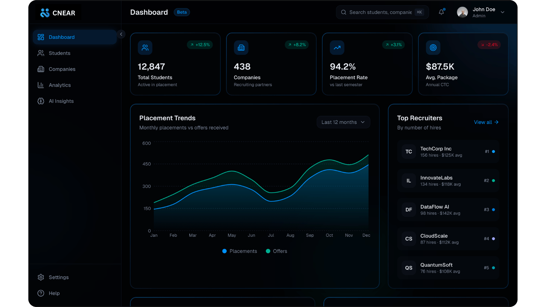
Task: Open the Last 12 months dropdown
Action: (x=343, y=122)
